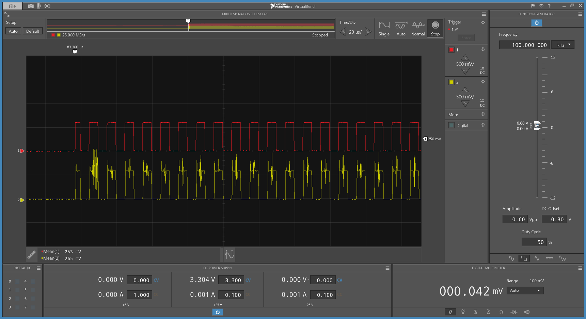Viewport: 586px width, 319px height.
Task: Expand the oscilloscope view with arrows icon
Action: click(x=7, y=14)
